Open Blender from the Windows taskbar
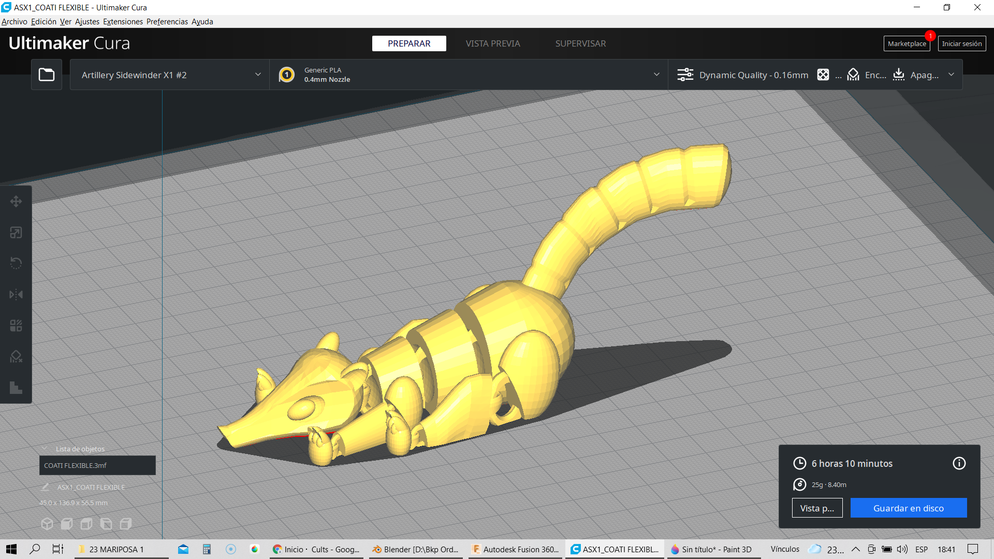Screen dimensions: 994x559 pos(417,549)
